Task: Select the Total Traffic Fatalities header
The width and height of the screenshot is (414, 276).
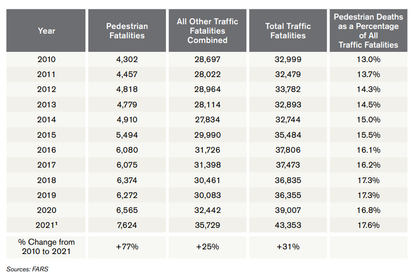Action: click(288, 31)
